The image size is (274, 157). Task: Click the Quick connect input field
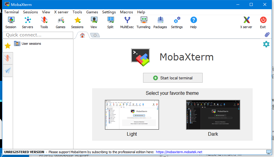click(38, 35)
